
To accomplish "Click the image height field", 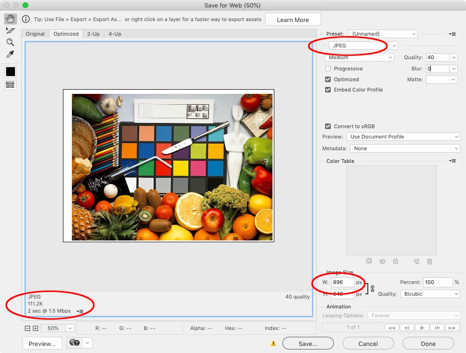I will 342,294.
